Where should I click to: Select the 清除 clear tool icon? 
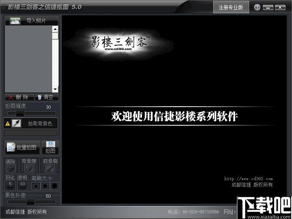(11, 168)
